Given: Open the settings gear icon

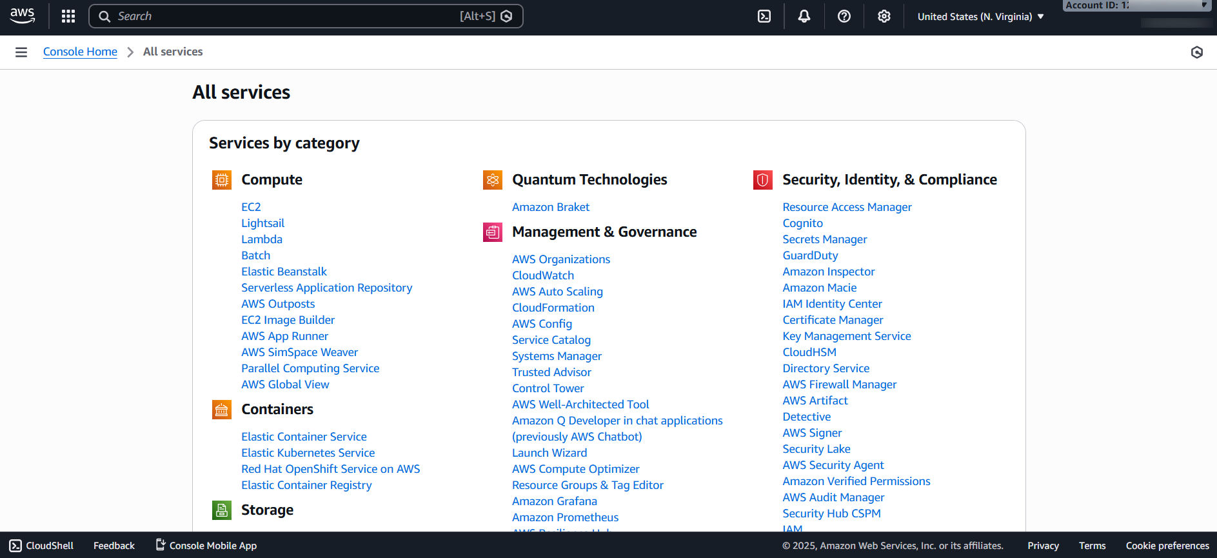Looking at the screenshot, I should [884, 16].
